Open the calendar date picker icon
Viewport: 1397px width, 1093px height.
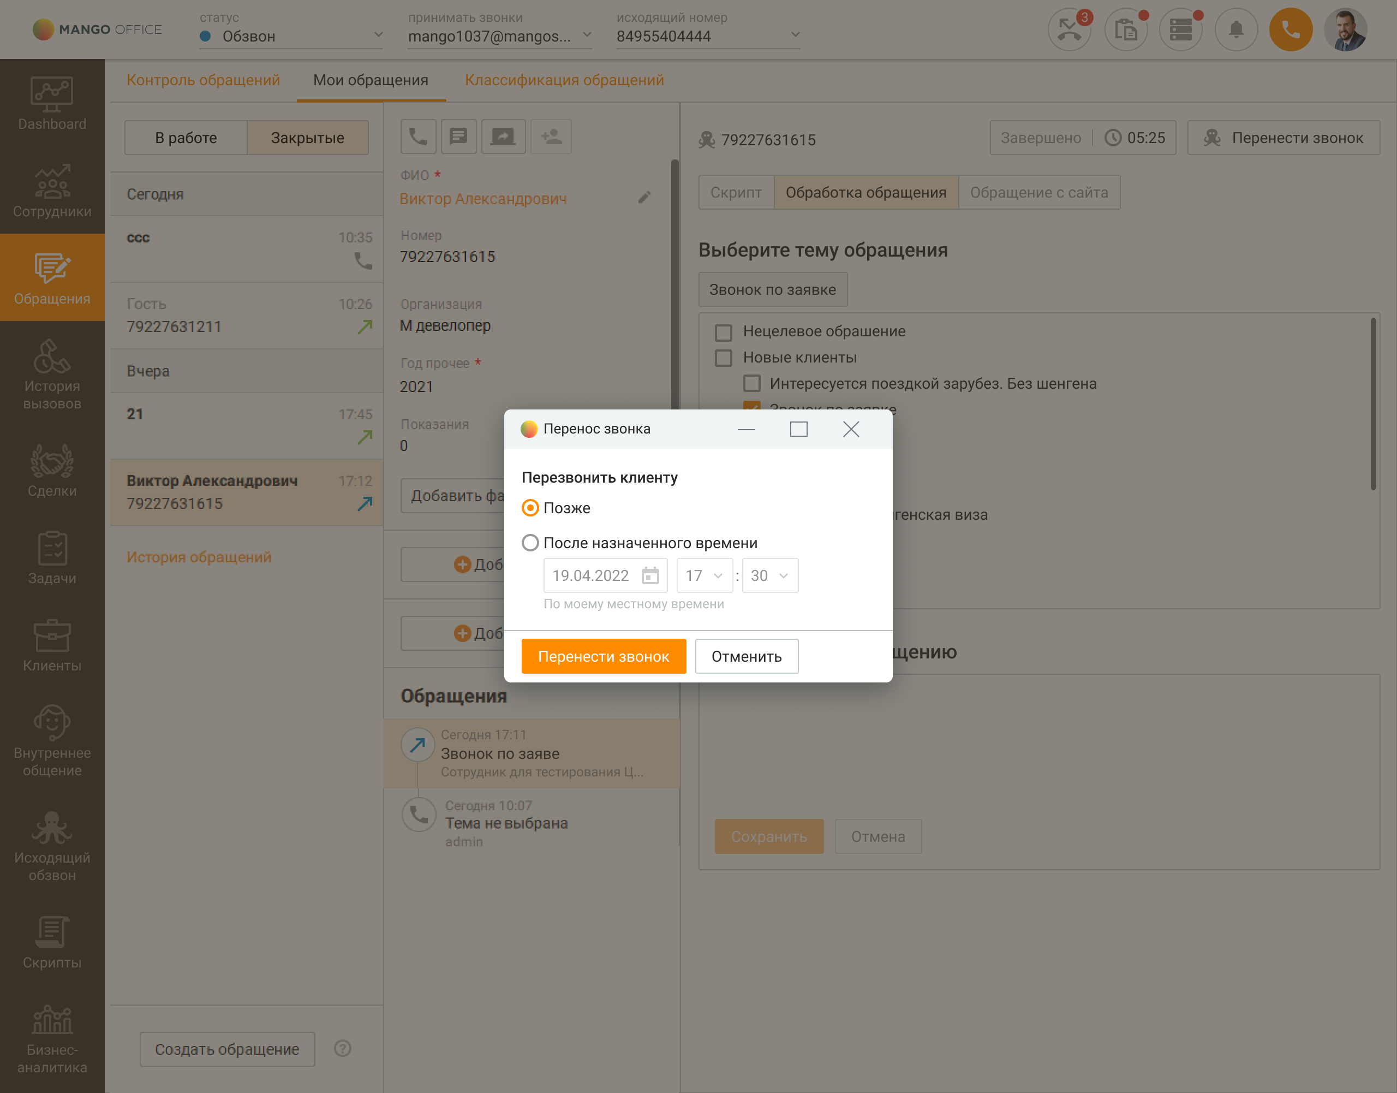tap(650, 575)
